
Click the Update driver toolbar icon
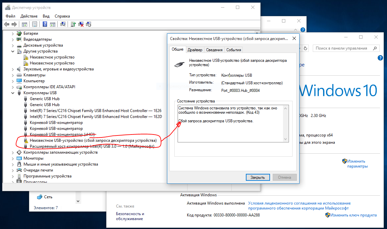(x=73, y=24)
